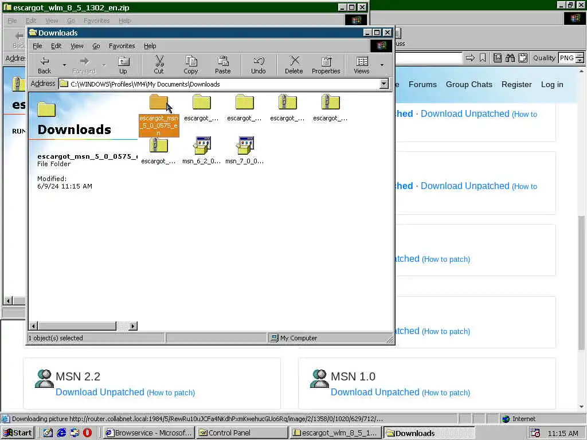This screenshot has height=440, width=587.
Task: Click the Up folder toolbar button
Action: tap(123, 65)
